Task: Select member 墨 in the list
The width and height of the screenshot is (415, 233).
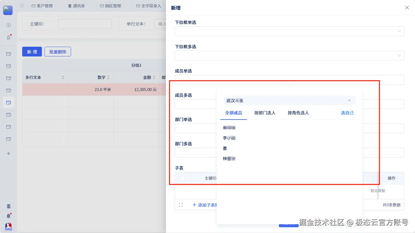Action: pos(225,148)
